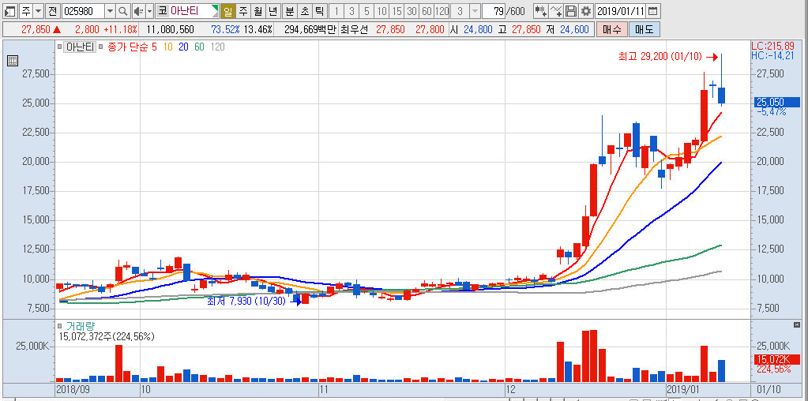Toggle the 거래량 volume indicator checkbox
808x401 pixels.
tap(60, 326)
